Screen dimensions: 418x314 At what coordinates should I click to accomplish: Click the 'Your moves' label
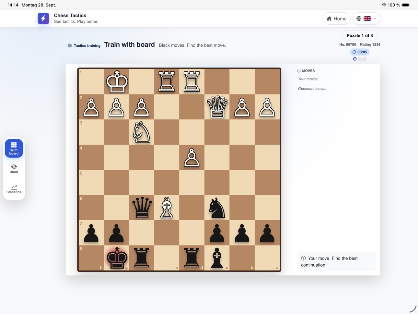pyautogui.click(x=308, y=79)
